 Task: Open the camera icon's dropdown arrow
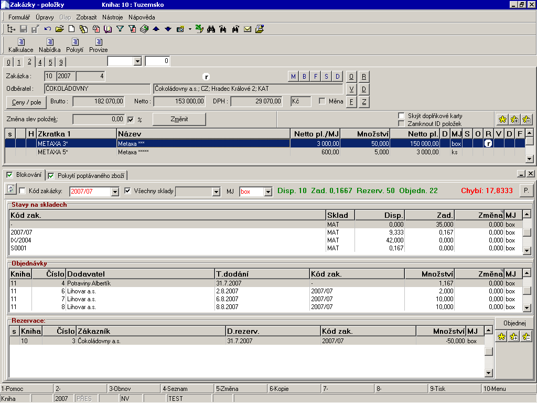coord(189,30)
